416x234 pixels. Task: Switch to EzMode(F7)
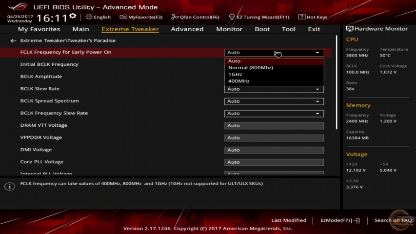pos(340,220)
